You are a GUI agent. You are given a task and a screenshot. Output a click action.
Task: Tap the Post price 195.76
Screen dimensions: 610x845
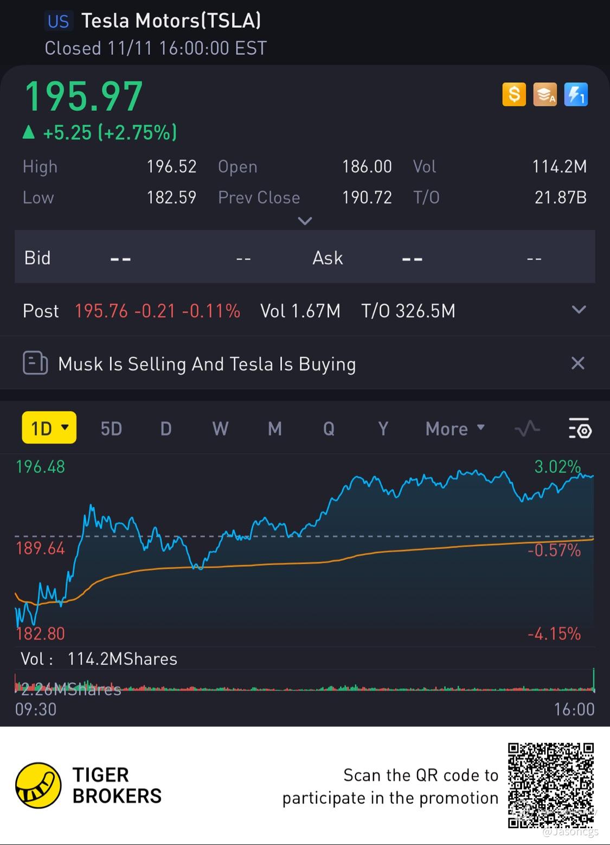coord(101,311)
